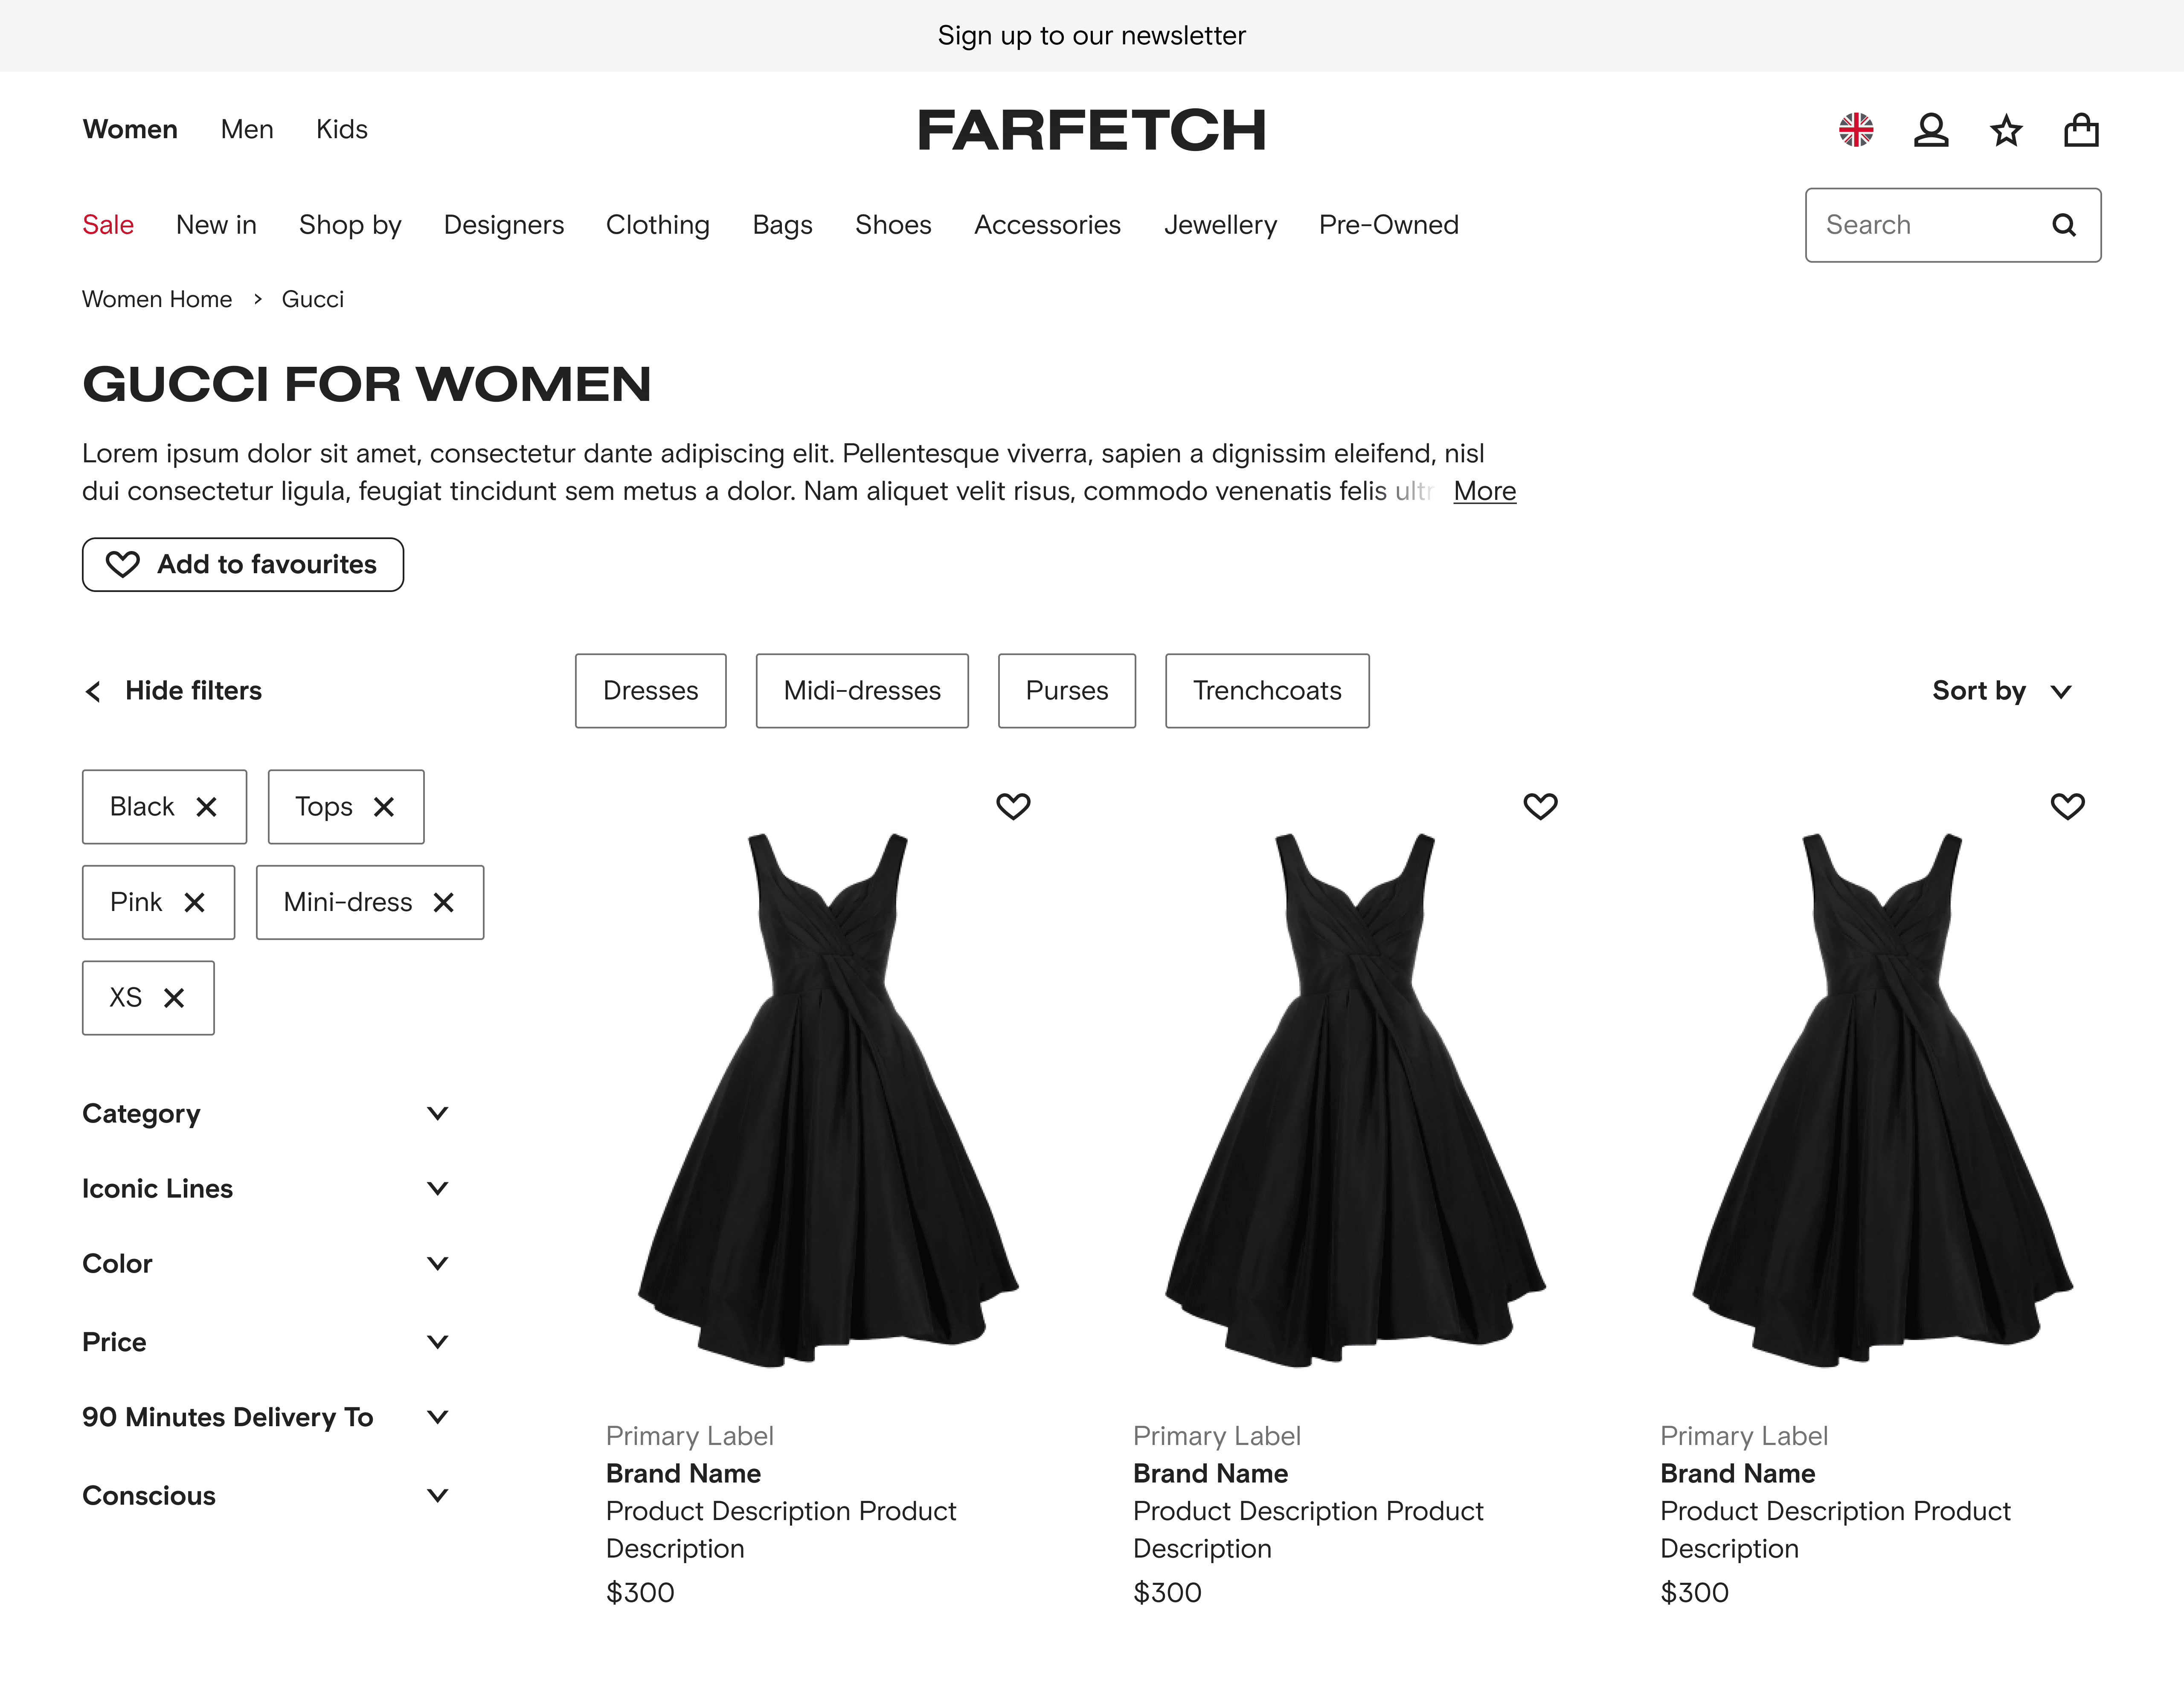
Task: Open the UK flag region selector
Action: 1856,130
